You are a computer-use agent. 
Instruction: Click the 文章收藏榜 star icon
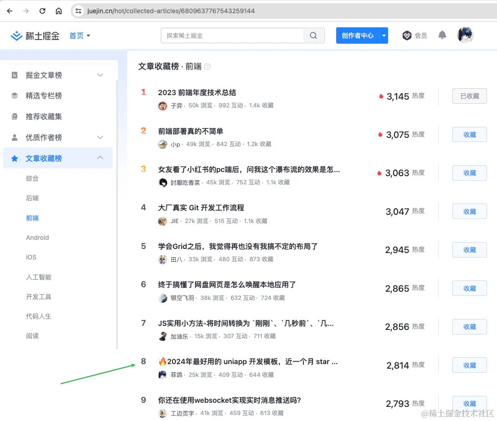(x=15, y=158)
